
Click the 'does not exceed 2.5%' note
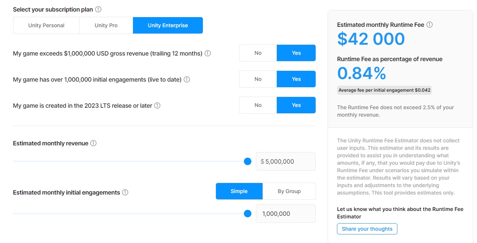(x=396, y=111)
